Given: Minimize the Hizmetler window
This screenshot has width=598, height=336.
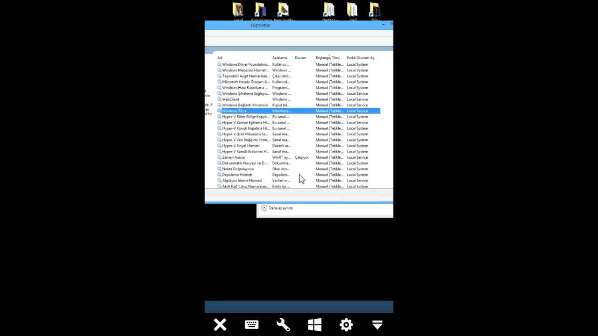Looking at the screenshot, I should (383, 24).
